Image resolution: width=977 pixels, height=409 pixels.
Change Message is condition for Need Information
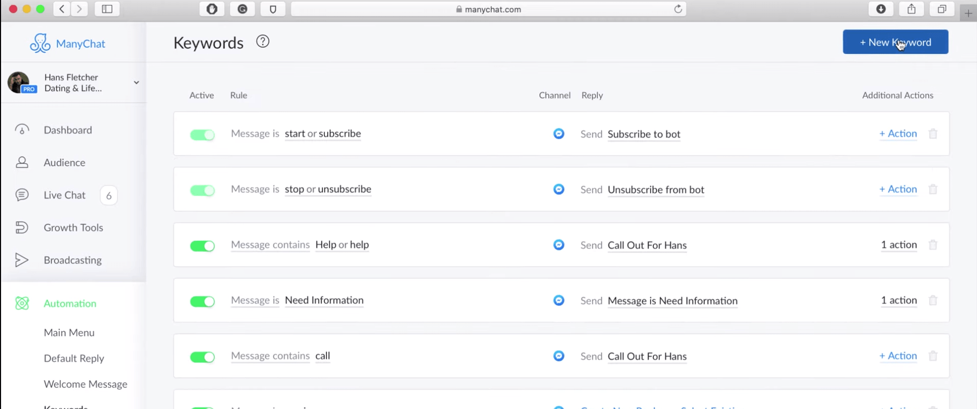[255, 300]
